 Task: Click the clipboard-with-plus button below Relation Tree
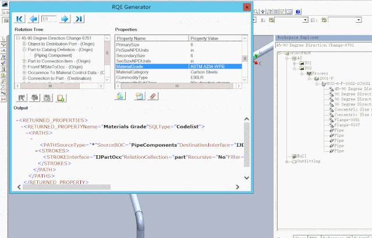pos(61,98)
